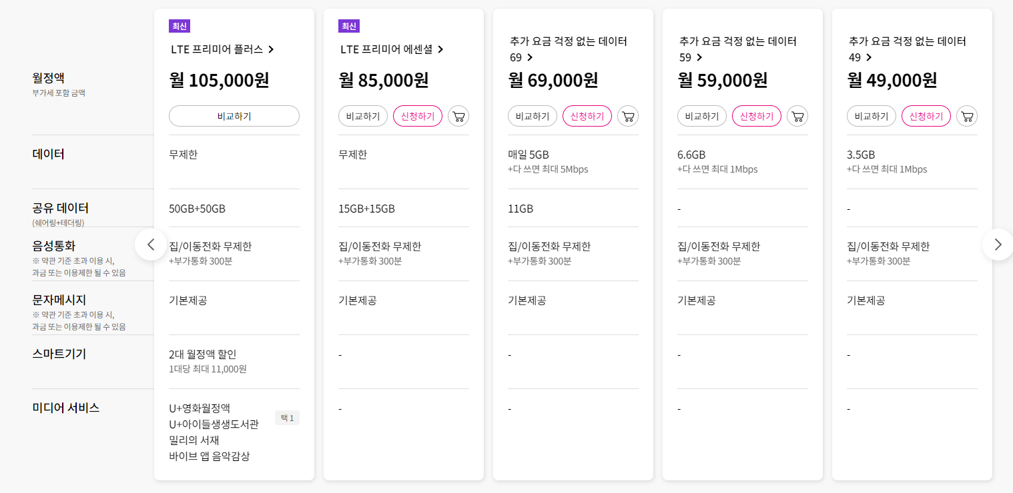Click the 매일 5GB data value
The width and height of the screenshot is (1013, 493).
tap(529, 155)
